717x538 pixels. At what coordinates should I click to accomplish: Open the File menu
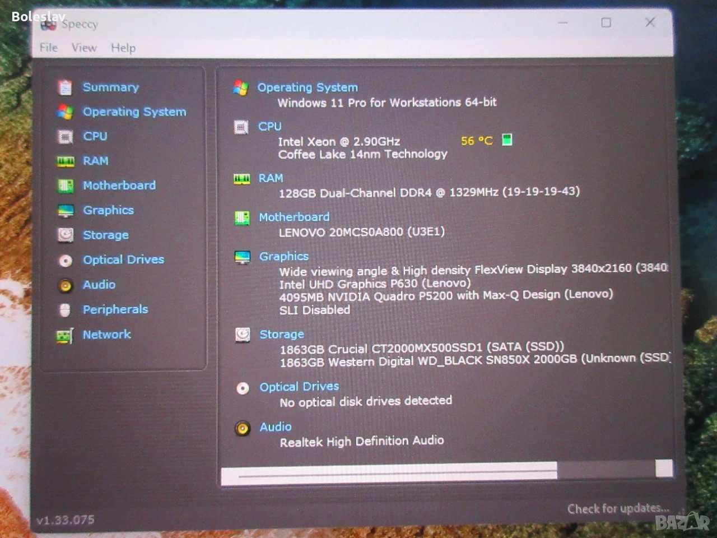(x=49, y=48)
